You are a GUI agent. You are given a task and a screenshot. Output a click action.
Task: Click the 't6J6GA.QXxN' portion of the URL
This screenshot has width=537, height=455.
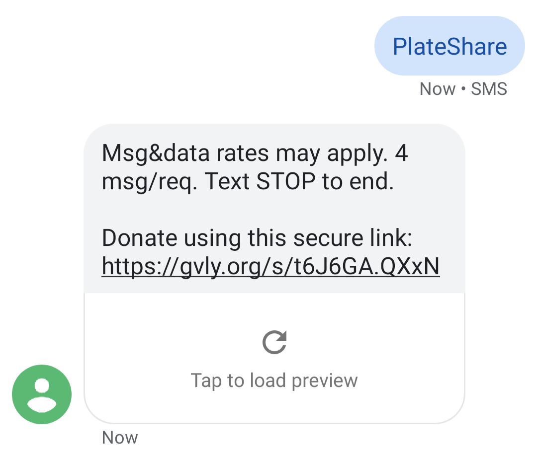[x=367, y=266]
